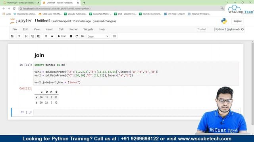Move selected cell up arrow
This screenshot has width=254, height=142.
click(x=46, y=36)
